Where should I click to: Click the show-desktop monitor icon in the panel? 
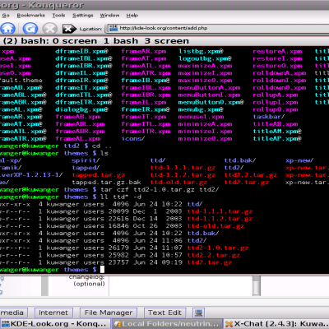(x=199, y=313)
